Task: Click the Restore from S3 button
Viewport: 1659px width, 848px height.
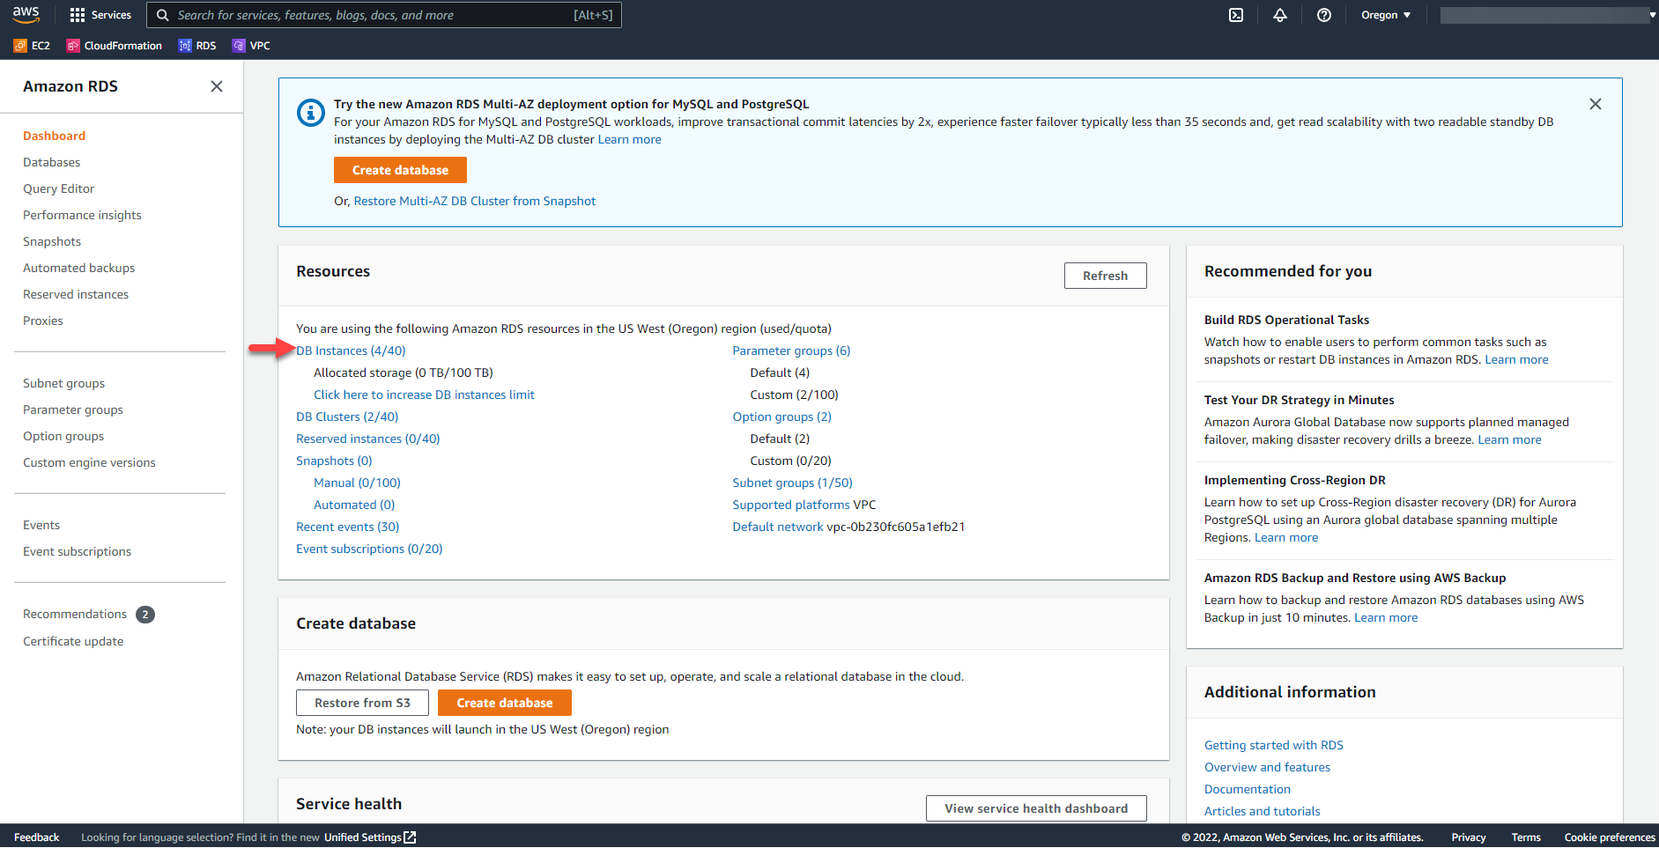Action: 362,703
